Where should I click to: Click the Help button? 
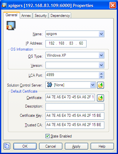pos(102,146)
